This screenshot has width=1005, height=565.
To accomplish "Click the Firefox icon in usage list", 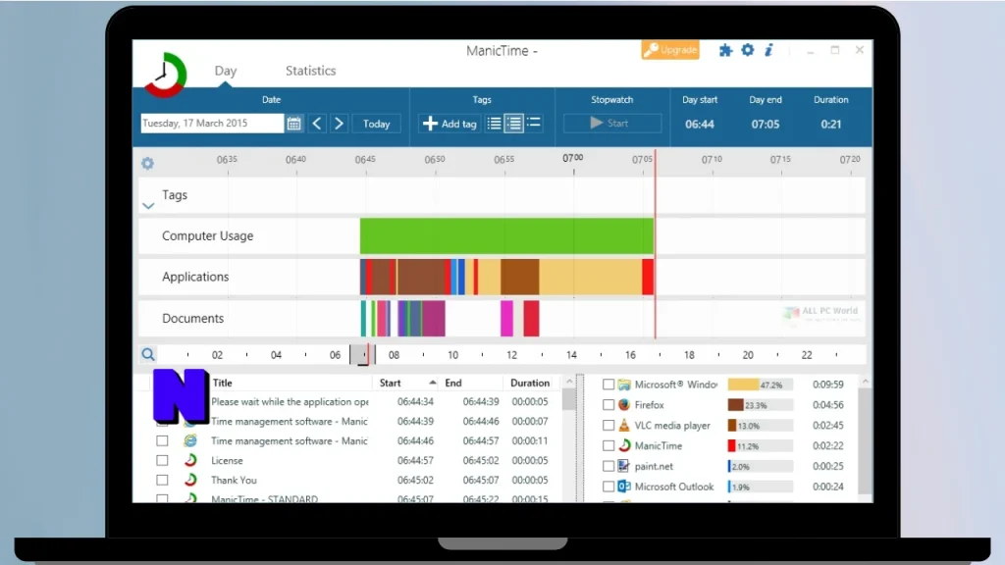I will click(x=624, y=405).
